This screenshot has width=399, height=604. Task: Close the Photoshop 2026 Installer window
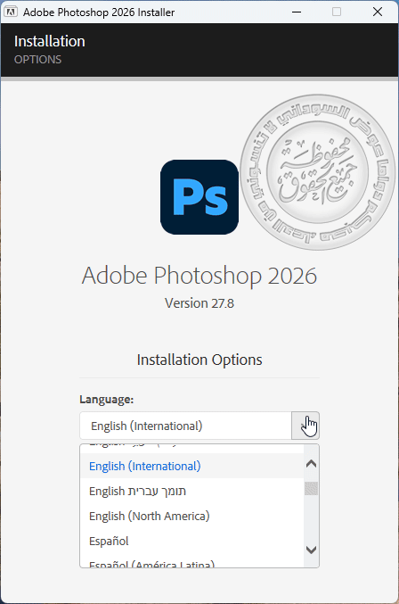click(x=378, y=12)
